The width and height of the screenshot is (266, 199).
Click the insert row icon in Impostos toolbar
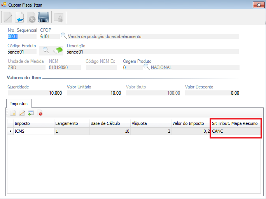click(x=31, y=113)
